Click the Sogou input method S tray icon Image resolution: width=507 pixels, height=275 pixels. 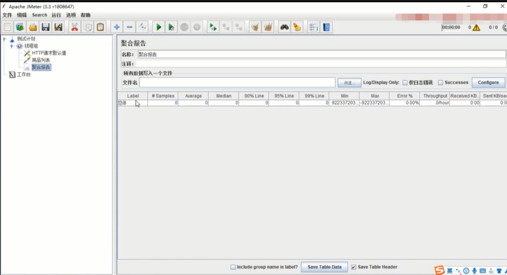440,270
